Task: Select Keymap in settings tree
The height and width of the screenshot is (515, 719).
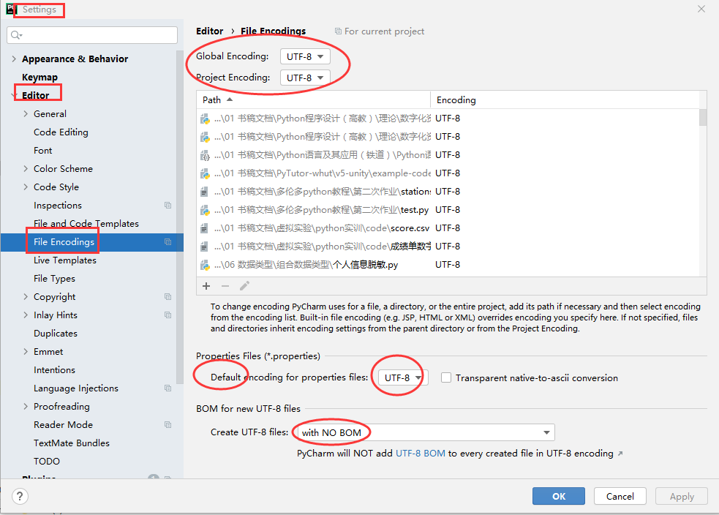Action: click(40, 77)
